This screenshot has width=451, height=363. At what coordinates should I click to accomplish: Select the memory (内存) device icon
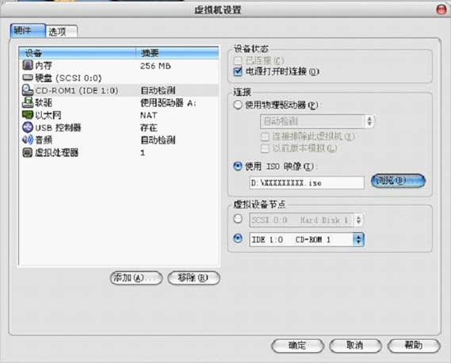tap(28, 65)
